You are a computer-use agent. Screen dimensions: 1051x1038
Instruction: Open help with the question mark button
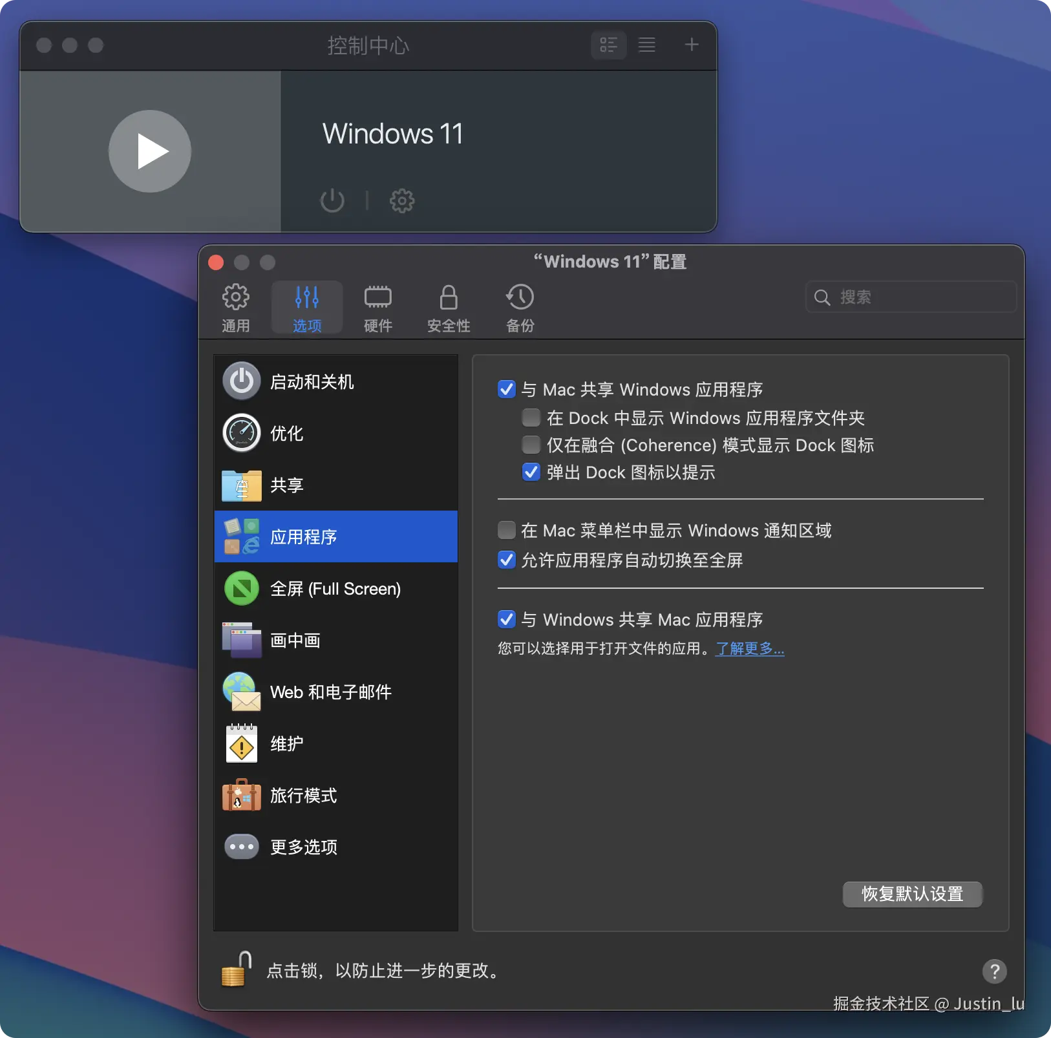coord(995,971)
